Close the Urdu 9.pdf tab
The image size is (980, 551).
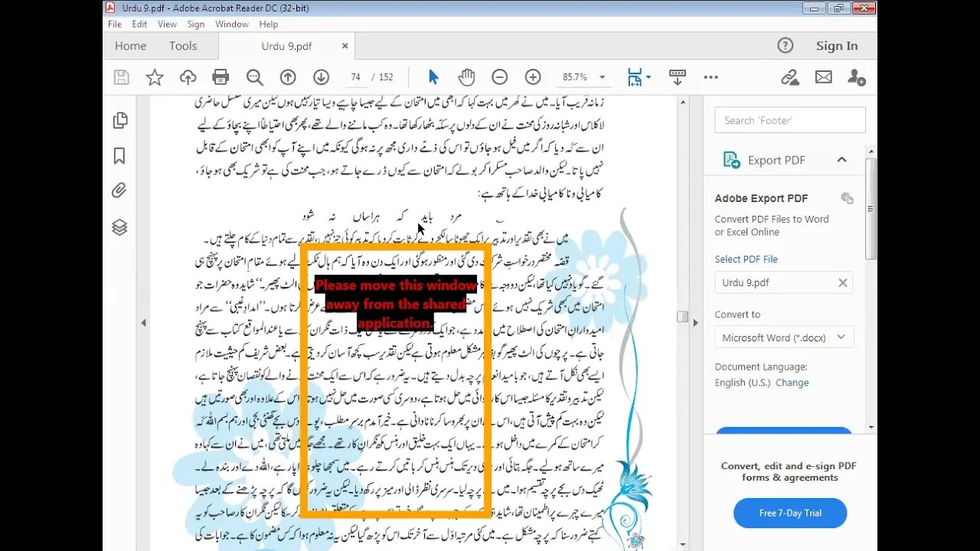345,46
